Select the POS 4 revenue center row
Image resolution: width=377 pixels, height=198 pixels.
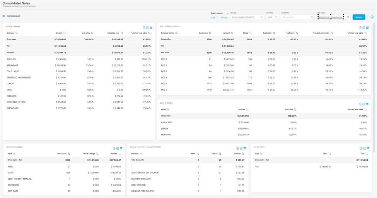(264, 77)
